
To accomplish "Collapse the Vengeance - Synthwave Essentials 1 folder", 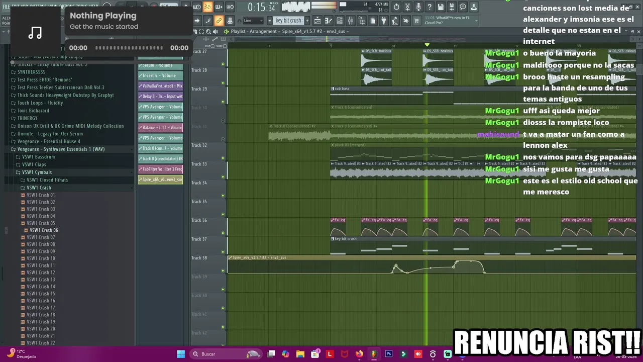I will 61,149.
